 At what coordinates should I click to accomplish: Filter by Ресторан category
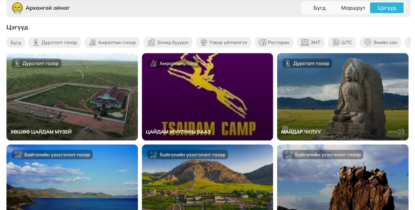274,42
